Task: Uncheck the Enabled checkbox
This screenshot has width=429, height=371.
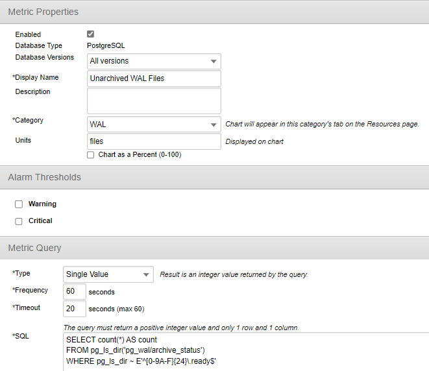Action: [90, 34]
